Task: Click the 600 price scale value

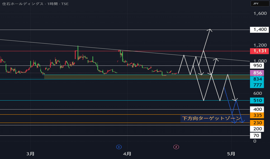Action: tap(258, 93)
